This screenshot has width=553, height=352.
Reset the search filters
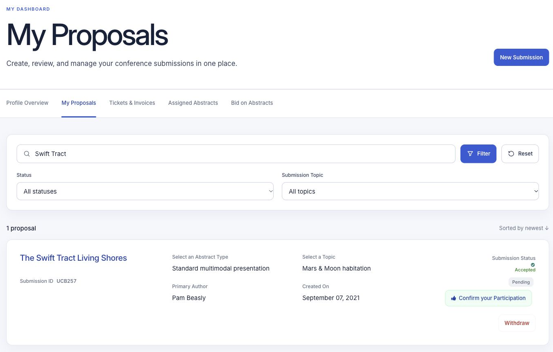(520, 154)
